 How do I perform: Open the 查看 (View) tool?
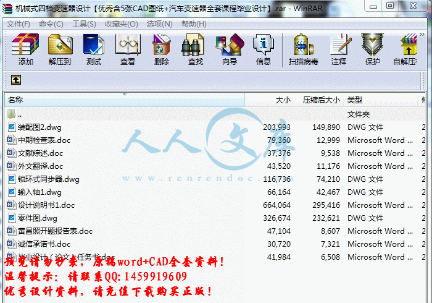[x=128, y=45]
